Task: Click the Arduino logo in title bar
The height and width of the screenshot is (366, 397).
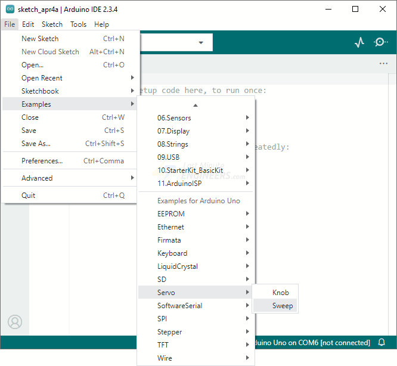Action: click(x=10, y=9)
